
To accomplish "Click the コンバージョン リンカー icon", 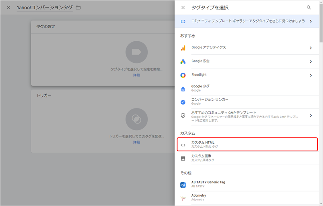I will click(183, 102).
